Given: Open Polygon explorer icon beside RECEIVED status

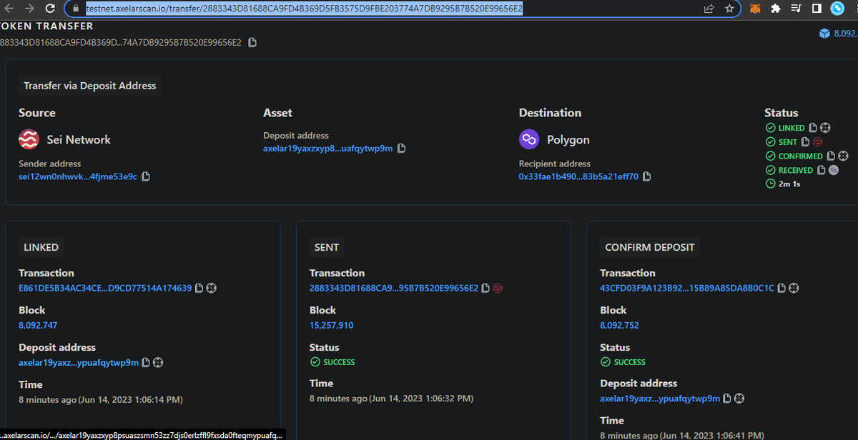Looking at the screenshot, I should (x=834, y=170).
